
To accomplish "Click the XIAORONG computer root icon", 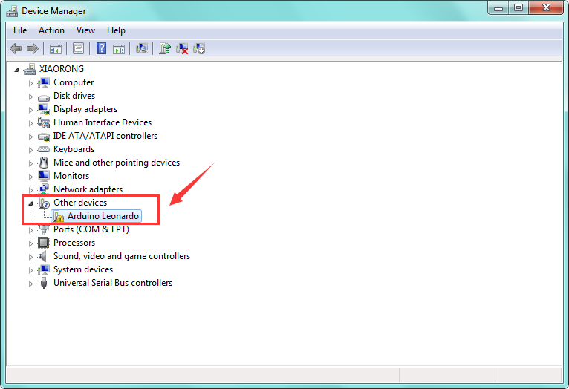I will click(x=30, y=69).
